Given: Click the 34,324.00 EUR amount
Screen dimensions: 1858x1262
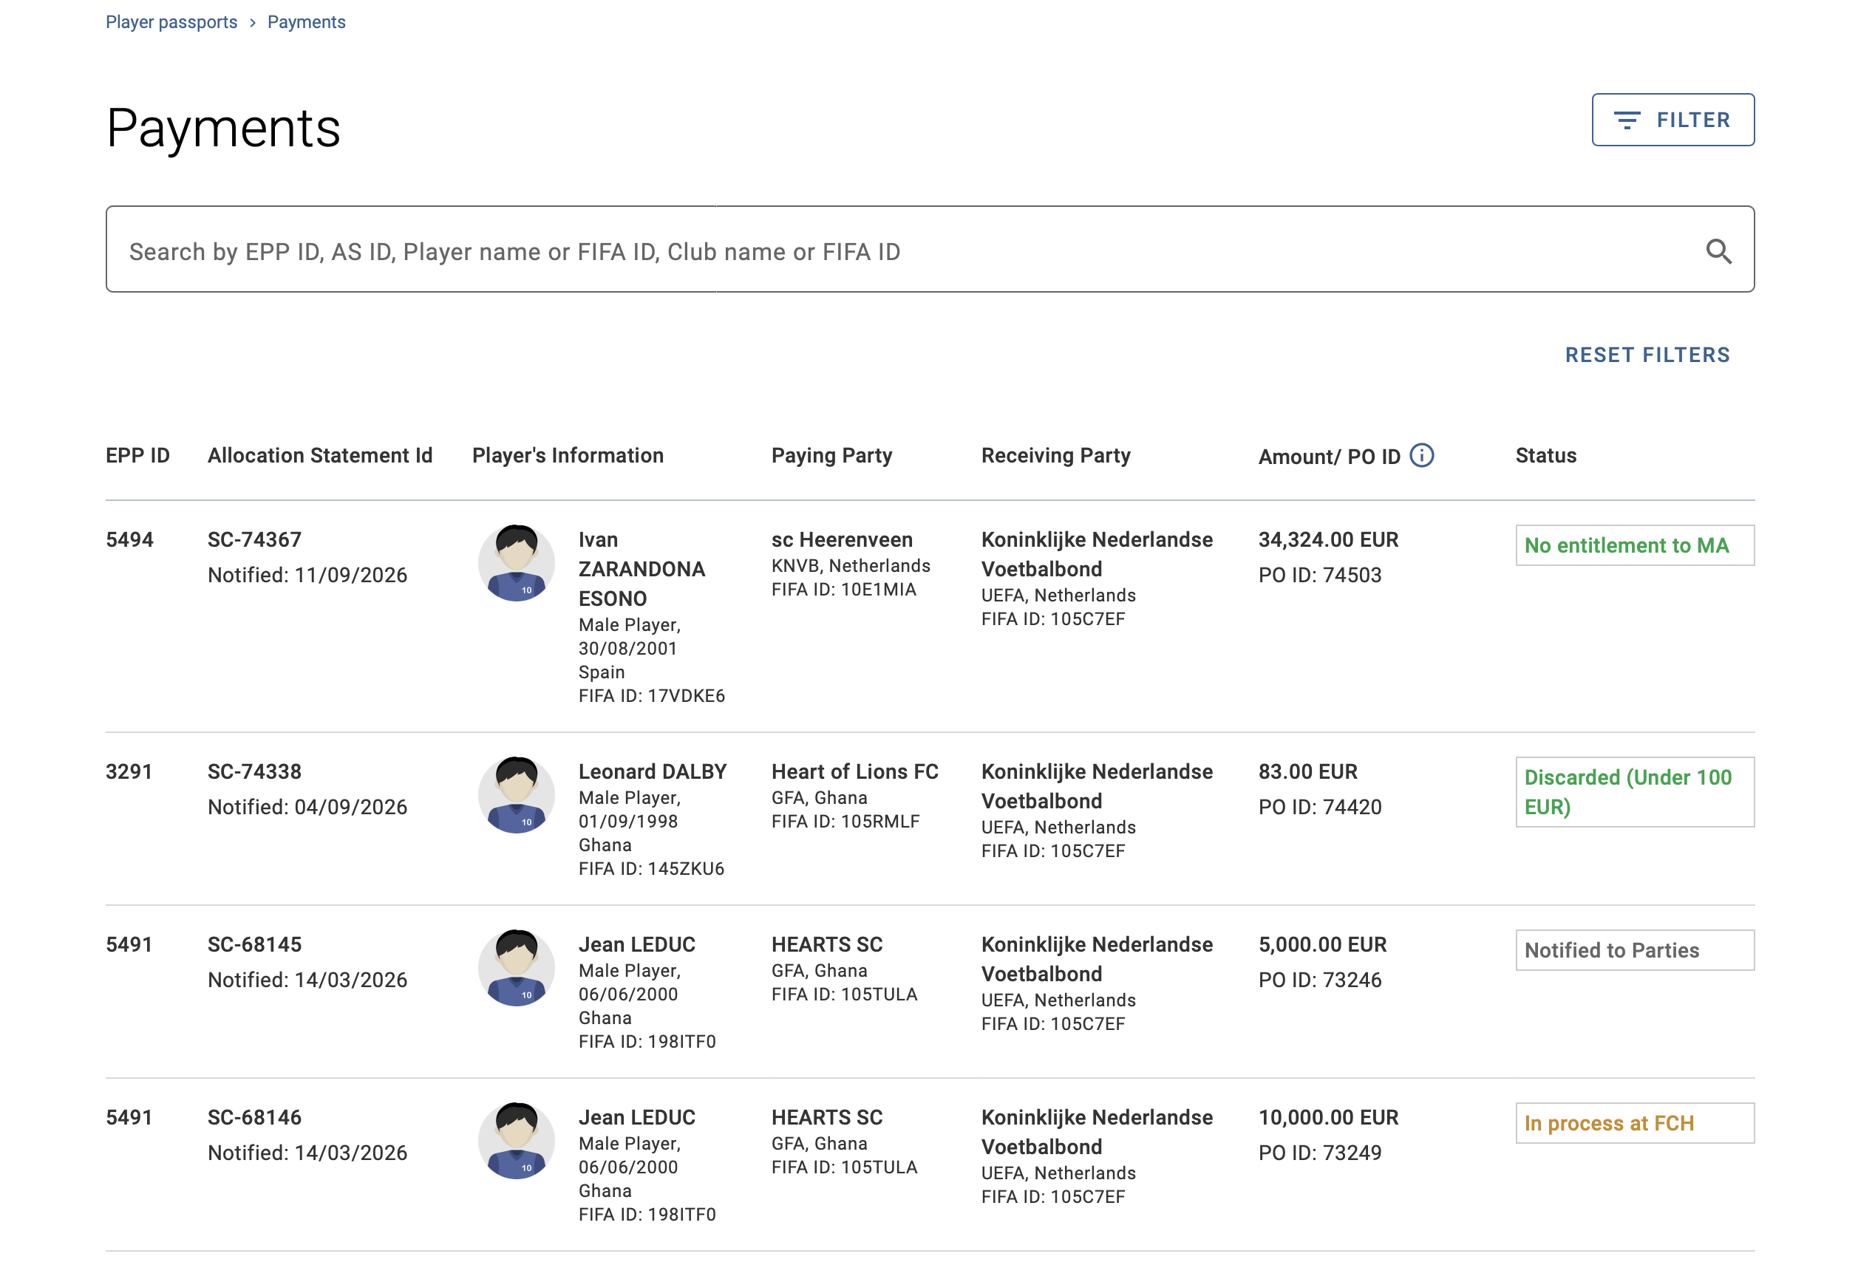Looking at the screenshot, I should (1328, 539).
